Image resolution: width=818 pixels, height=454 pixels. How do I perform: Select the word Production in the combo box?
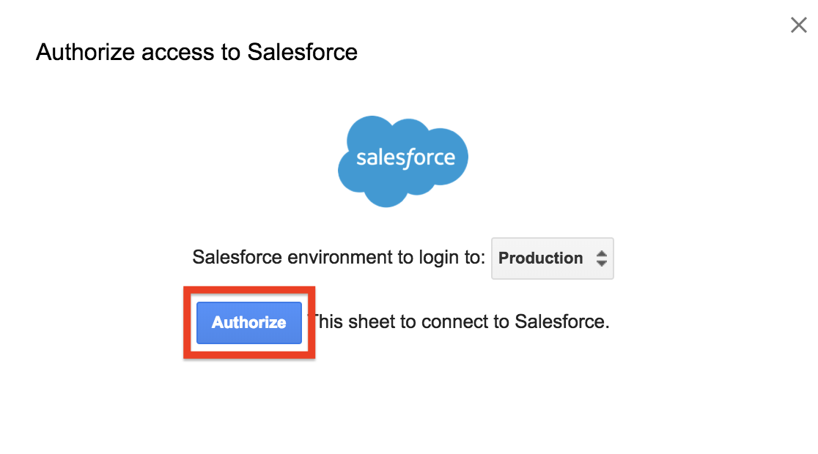click(540, 258)
